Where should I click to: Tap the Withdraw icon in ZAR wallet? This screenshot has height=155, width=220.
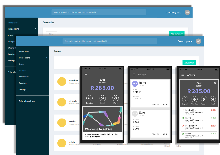point(194,99)
